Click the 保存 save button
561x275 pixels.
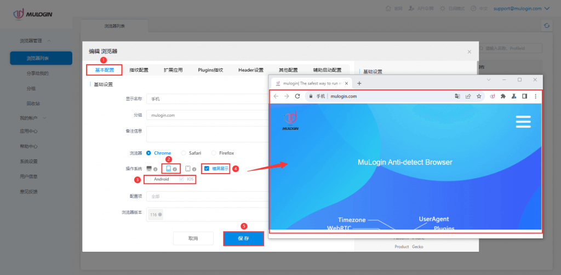pos(244,238)
